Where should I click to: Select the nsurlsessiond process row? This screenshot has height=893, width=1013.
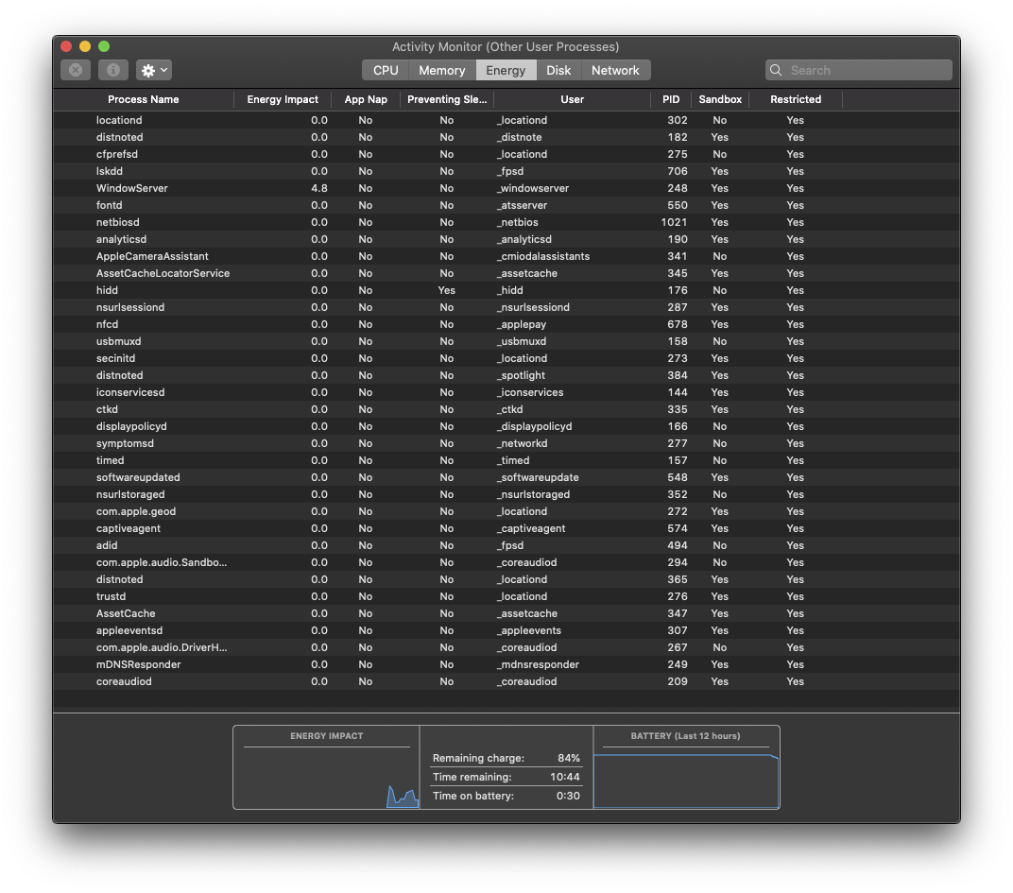pos(506,307)
